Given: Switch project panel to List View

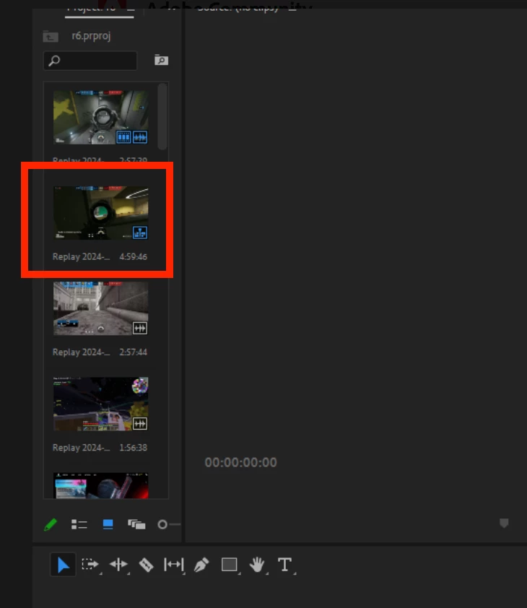Looking at the screenshot, I should point(79,525).
